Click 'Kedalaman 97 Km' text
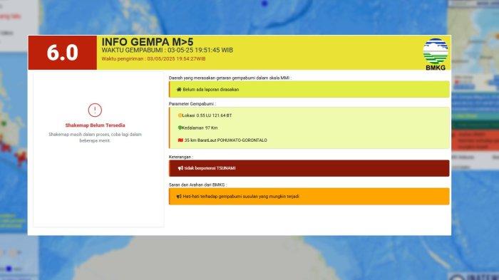The height and width of the screenshot is (280, 499). 200,128
